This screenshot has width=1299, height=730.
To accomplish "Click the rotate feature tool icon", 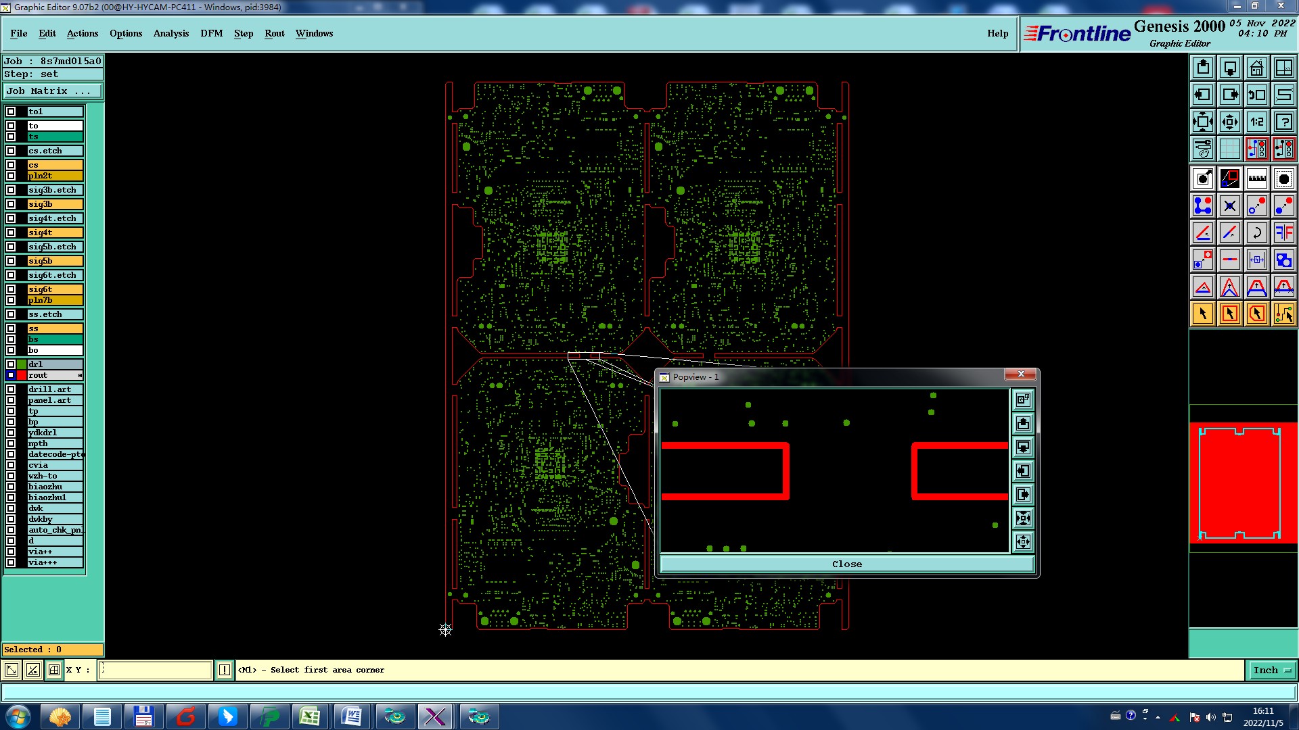I will tap(1256, 233).
